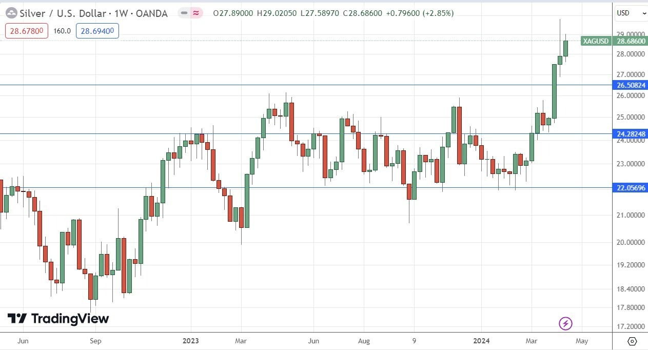
Task: Click the OANDA broker logo icon
Action: tap(11, 13)
